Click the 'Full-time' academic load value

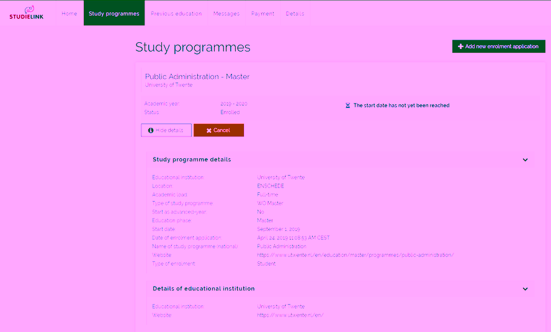coord(267,195)
